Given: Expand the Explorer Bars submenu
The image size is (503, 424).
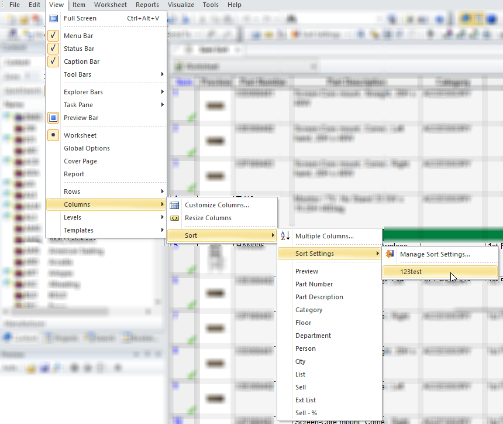Looking at the screenshot, I should (x=105, y=92).
